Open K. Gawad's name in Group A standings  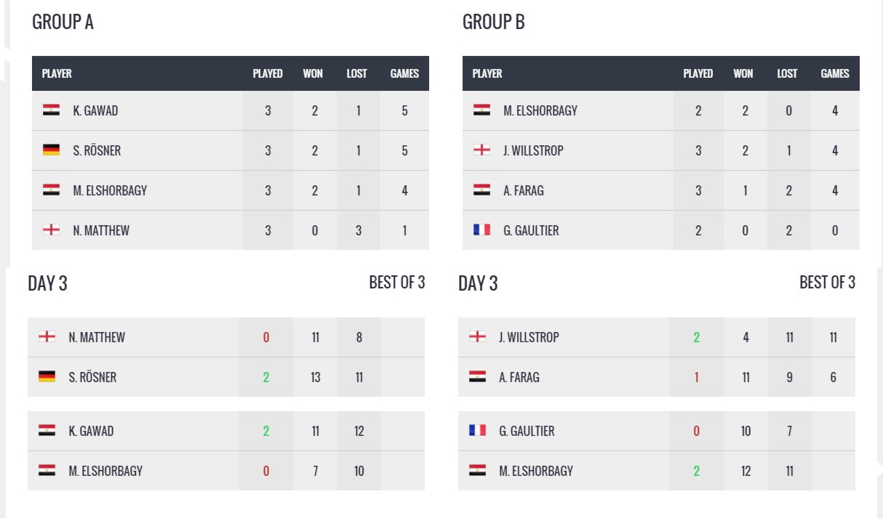95,110
